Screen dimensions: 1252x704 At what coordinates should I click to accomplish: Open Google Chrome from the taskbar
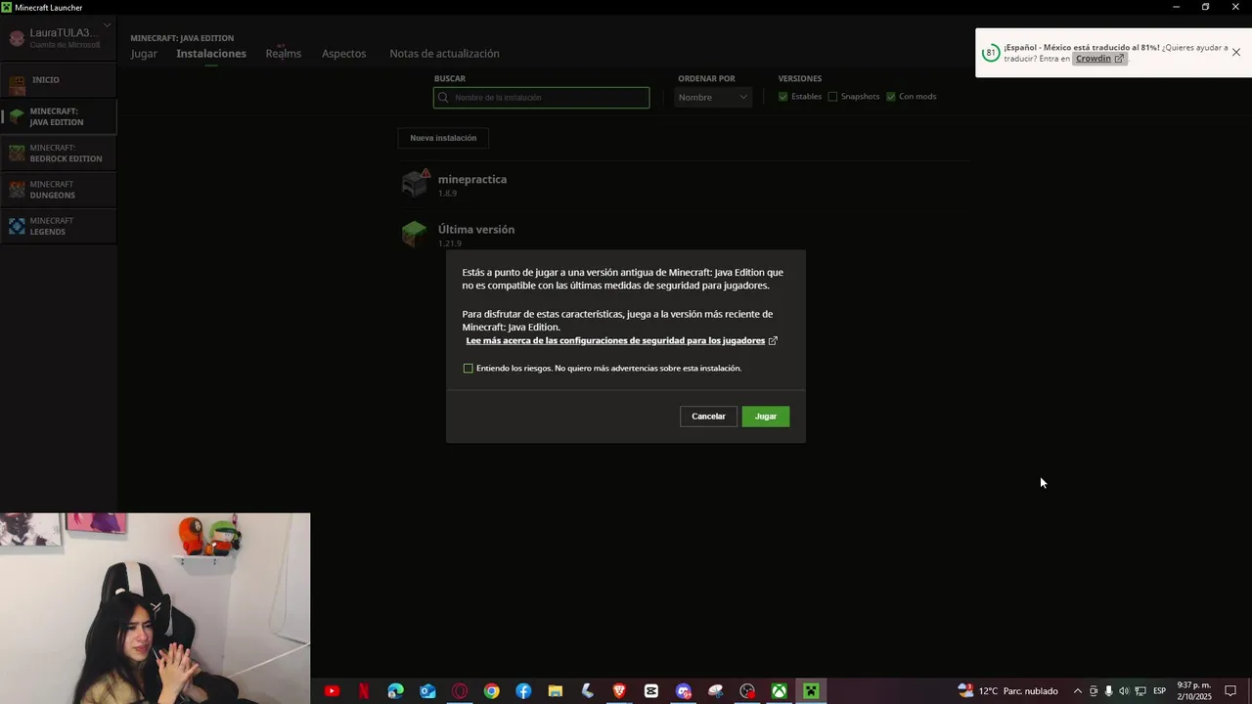point(491,691)
